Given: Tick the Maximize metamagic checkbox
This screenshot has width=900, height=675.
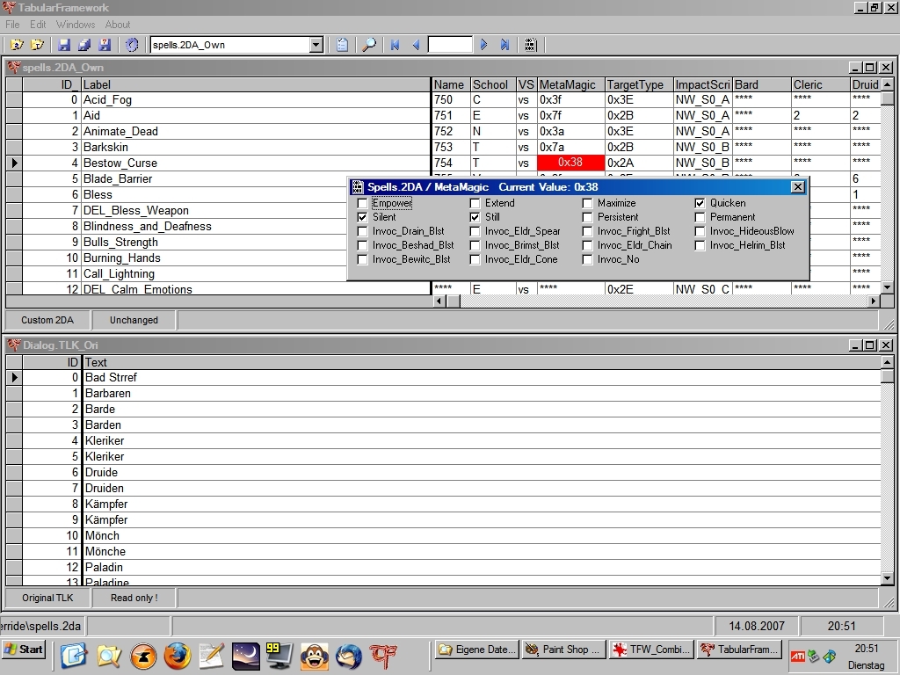Looking at the screenshot, I should 588,203.
